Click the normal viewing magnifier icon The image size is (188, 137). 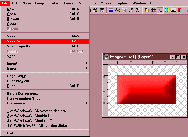pyautogui.click(x=118, y=10)
